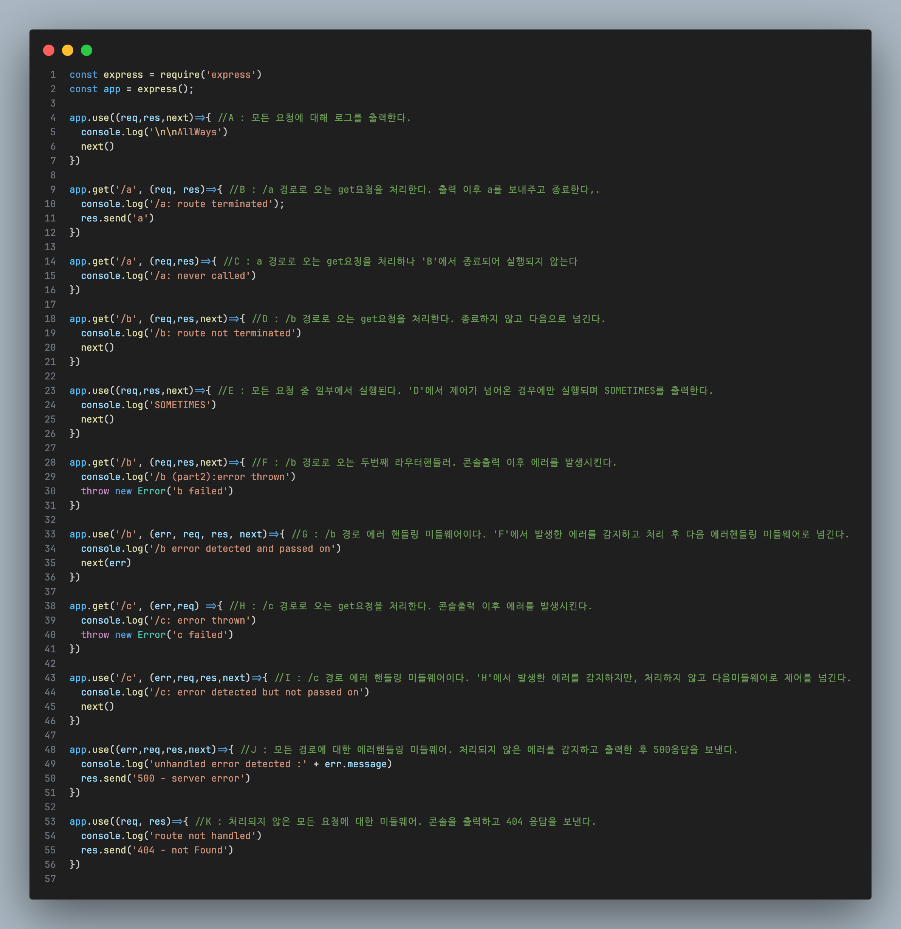Click the comment starting with //A
Viewport: 901px width, 929px height.
(x=314, y=118)
